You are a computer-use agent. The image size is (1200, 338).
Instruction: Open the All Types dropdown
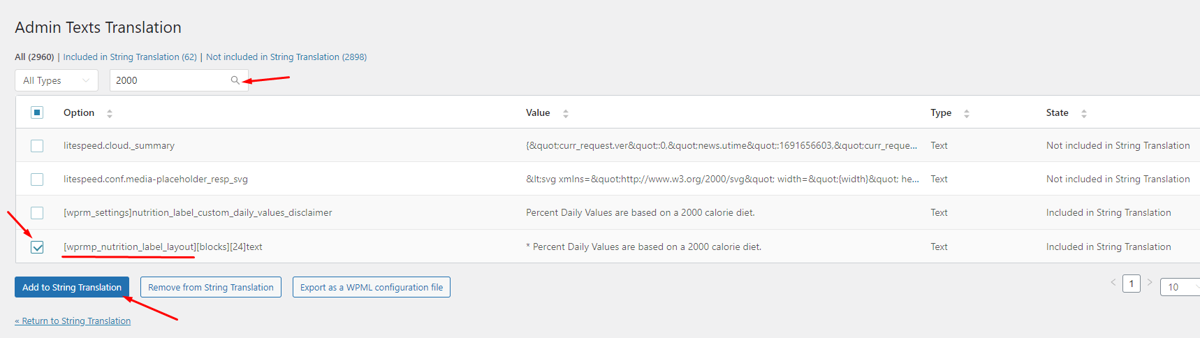(x=57, y=80)
